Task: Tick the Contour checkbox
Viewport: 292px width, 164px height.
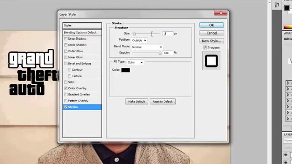Action: click(69, 70)
